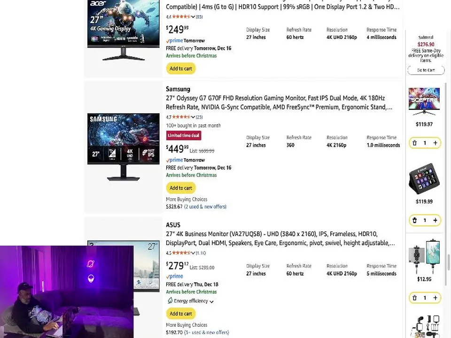Trash the $12.95 phone mount cart item

click(x=414, y=298)
